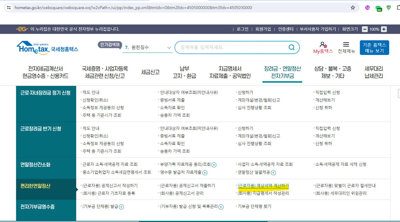
Task: Click the 인기검색어 label badge
Action: 110,45
